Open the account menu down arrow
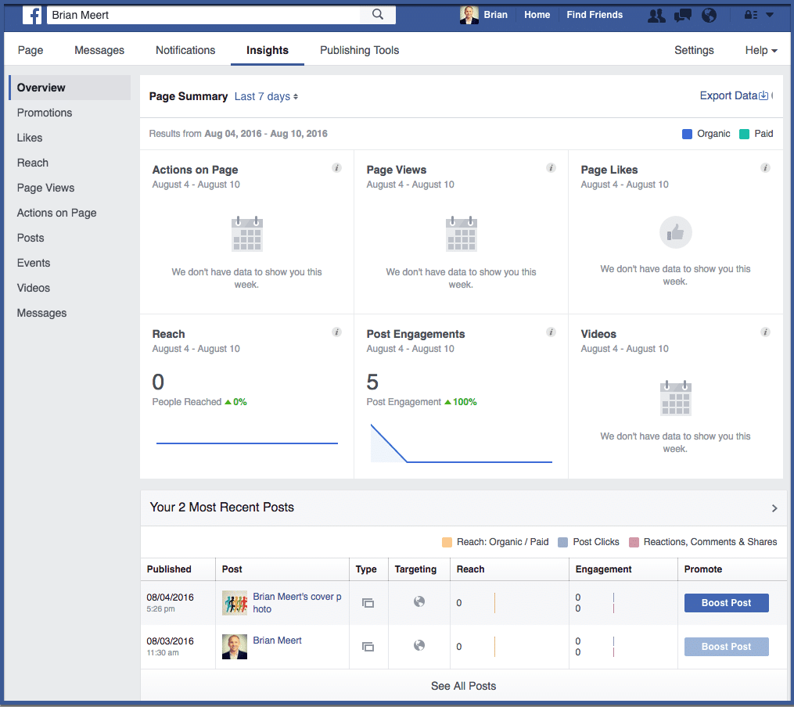Screen dimensions: 794x707 [x=770, y=15]
